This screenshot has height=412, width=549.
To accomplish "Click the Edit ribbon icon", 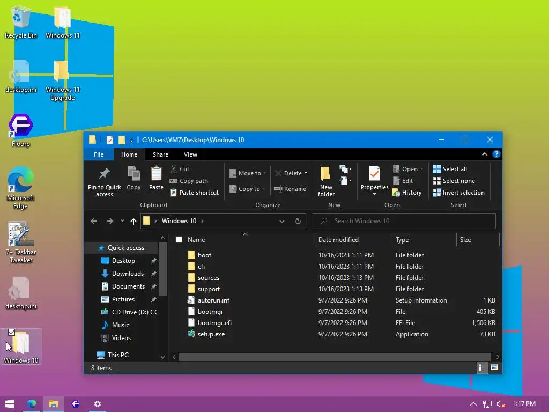I will tap(396, 181).
